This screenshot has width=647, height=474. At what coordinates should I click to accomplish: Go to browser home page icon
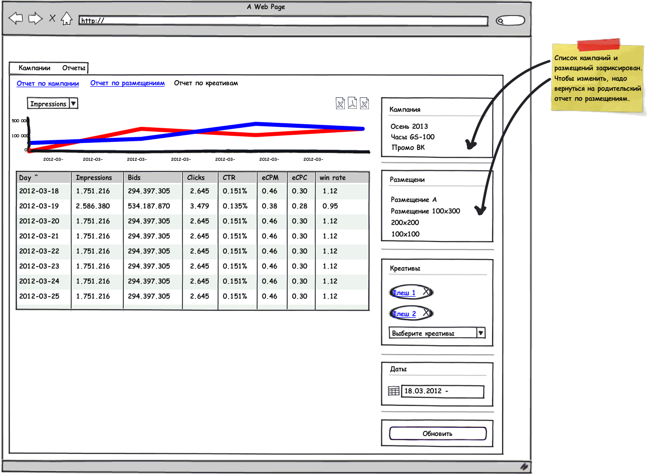66,19
